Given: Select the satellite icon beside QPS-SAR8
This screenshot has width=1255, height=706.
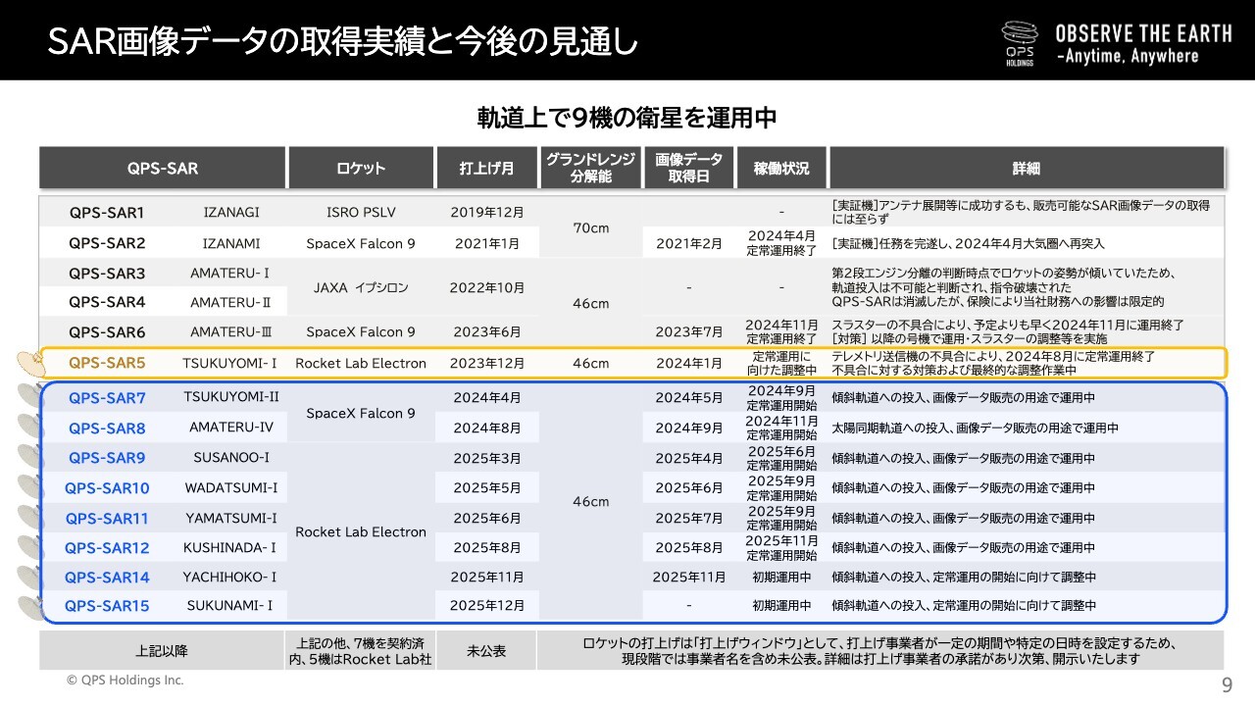Looking at the screenshot, I should 31,428.
